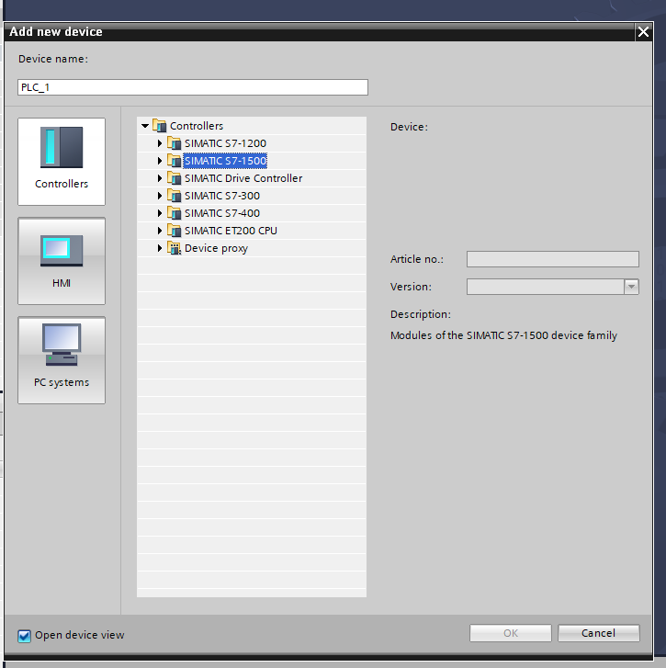The image size is (666, 668).
Task: Click the 'Open device view' label text
Action: tap(80, 635)
